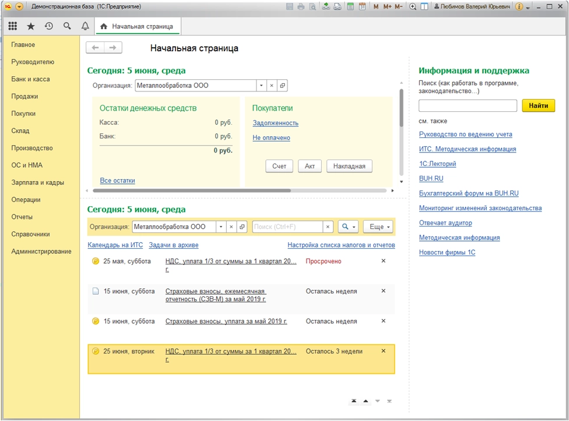569x421 pixels.
Task: Open the Calendar icon
Action: (x=362, y=6)
